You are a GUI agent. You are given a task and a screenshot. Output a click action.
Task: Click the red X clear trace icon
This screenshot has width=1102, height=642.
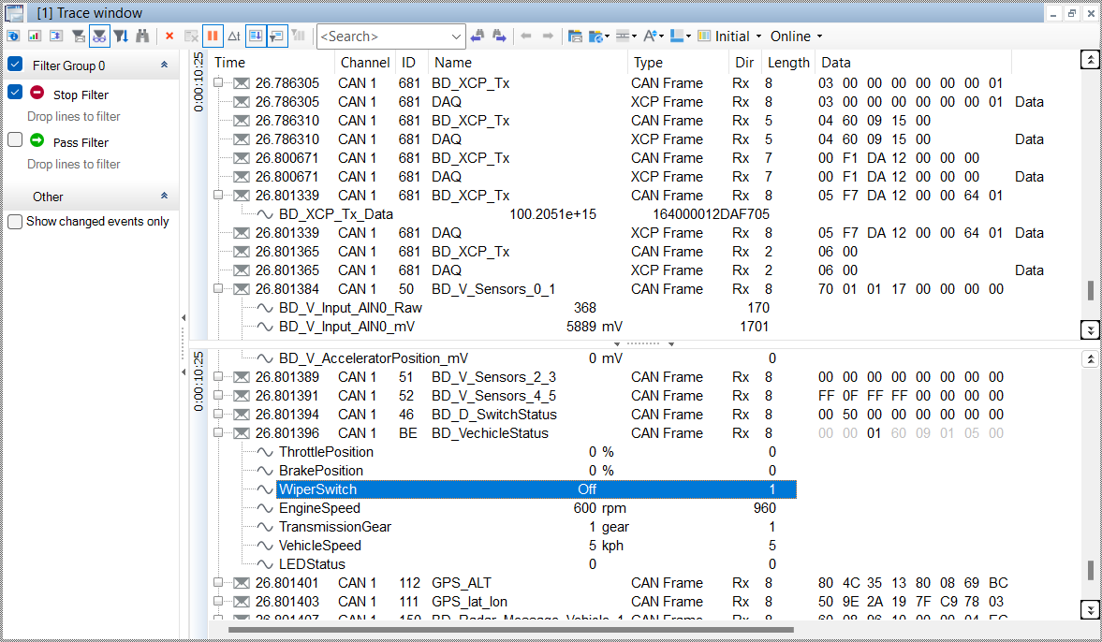tap(169, 36)
